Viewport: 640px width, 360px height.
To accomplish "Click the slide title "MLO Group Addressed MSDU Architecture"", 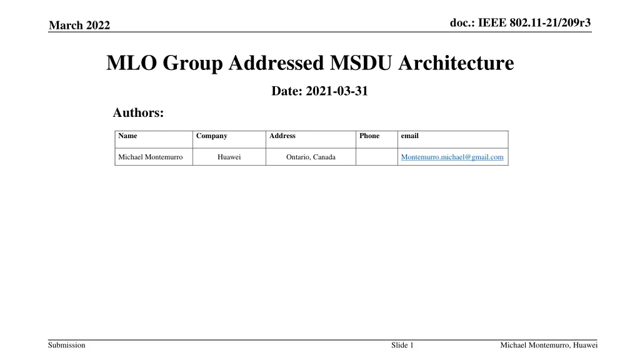I will tap(310, 62).
